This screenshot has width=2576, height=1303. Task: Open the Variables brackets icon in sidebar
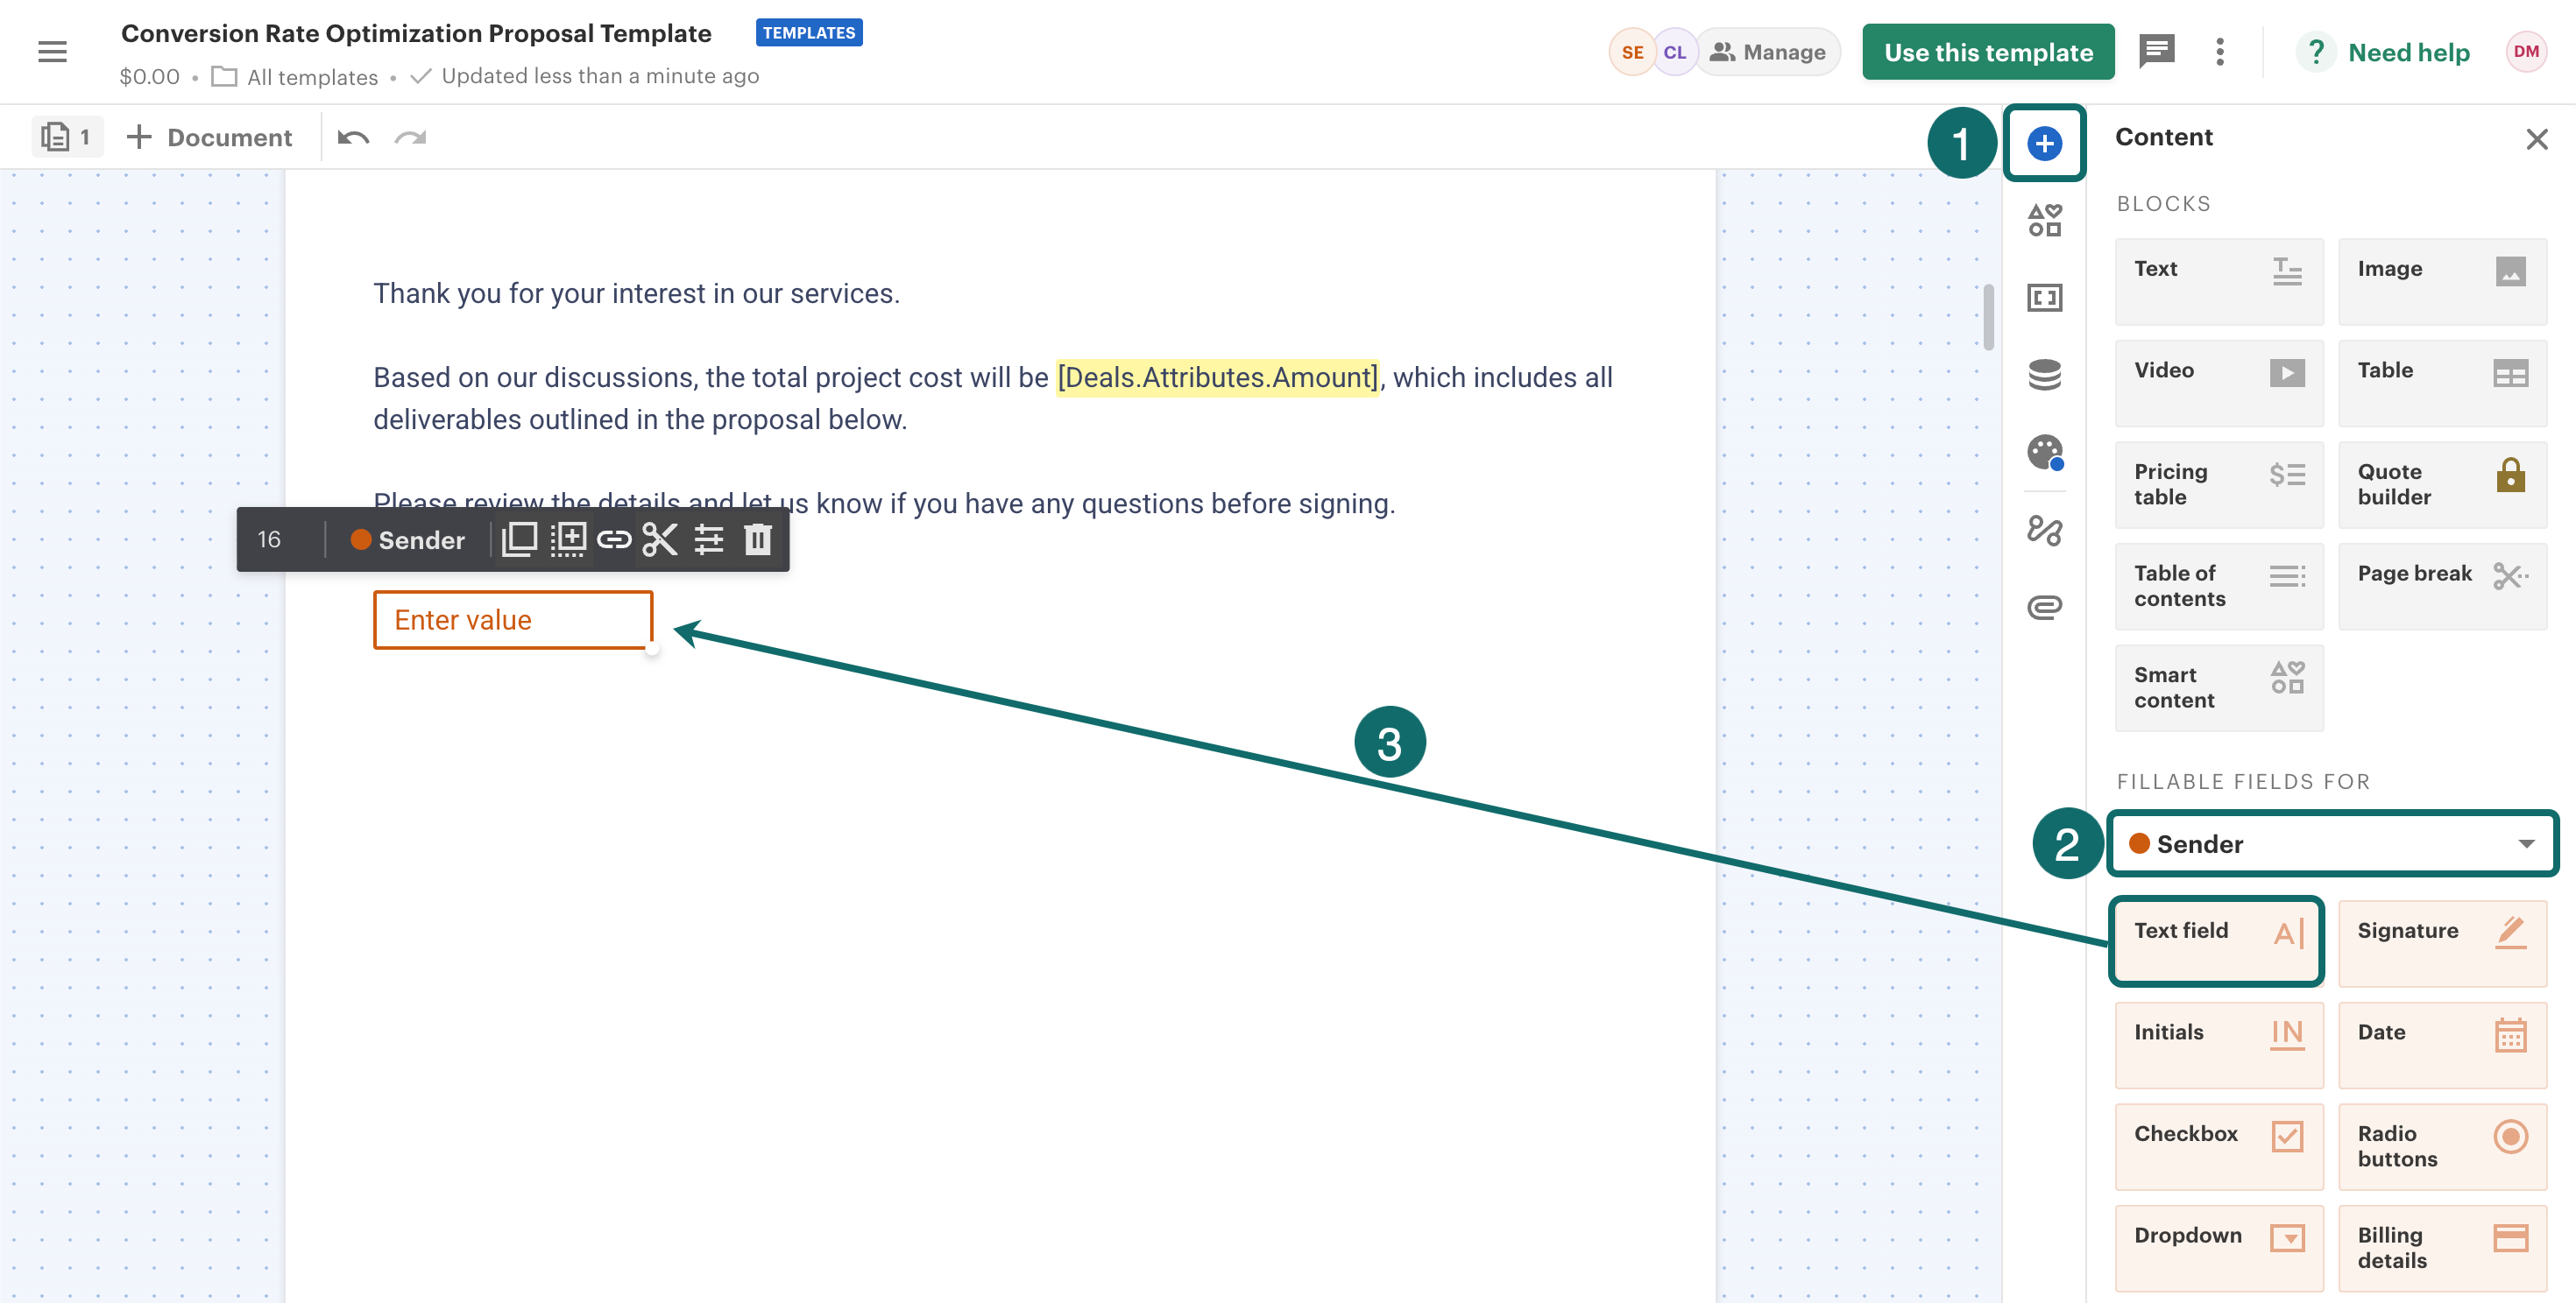(x=2044, y=298)
